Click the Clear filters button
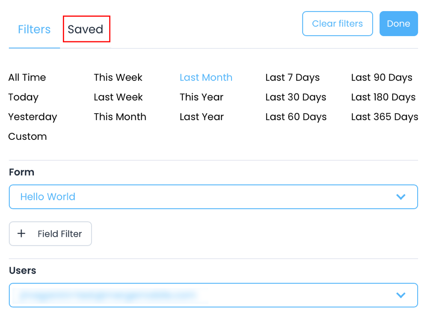 (x=337, y=24)
